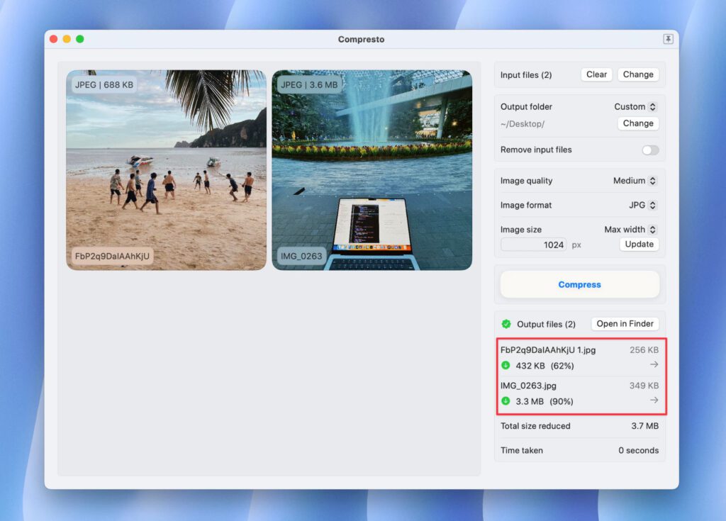The height and width of the screenshot is (521, 726).
Task: Click green download icon beside 3.3 MB
Action: pyautogui.click(x=506, y=401)
